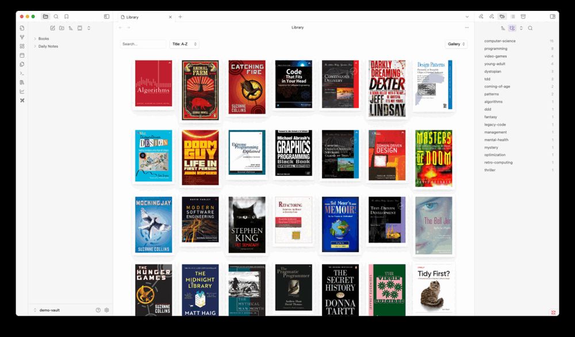Image resolution: width=575 pixels, height=337 pixels.
Task: Create a new note from explorer toolbar
Action: coord(52,28)
